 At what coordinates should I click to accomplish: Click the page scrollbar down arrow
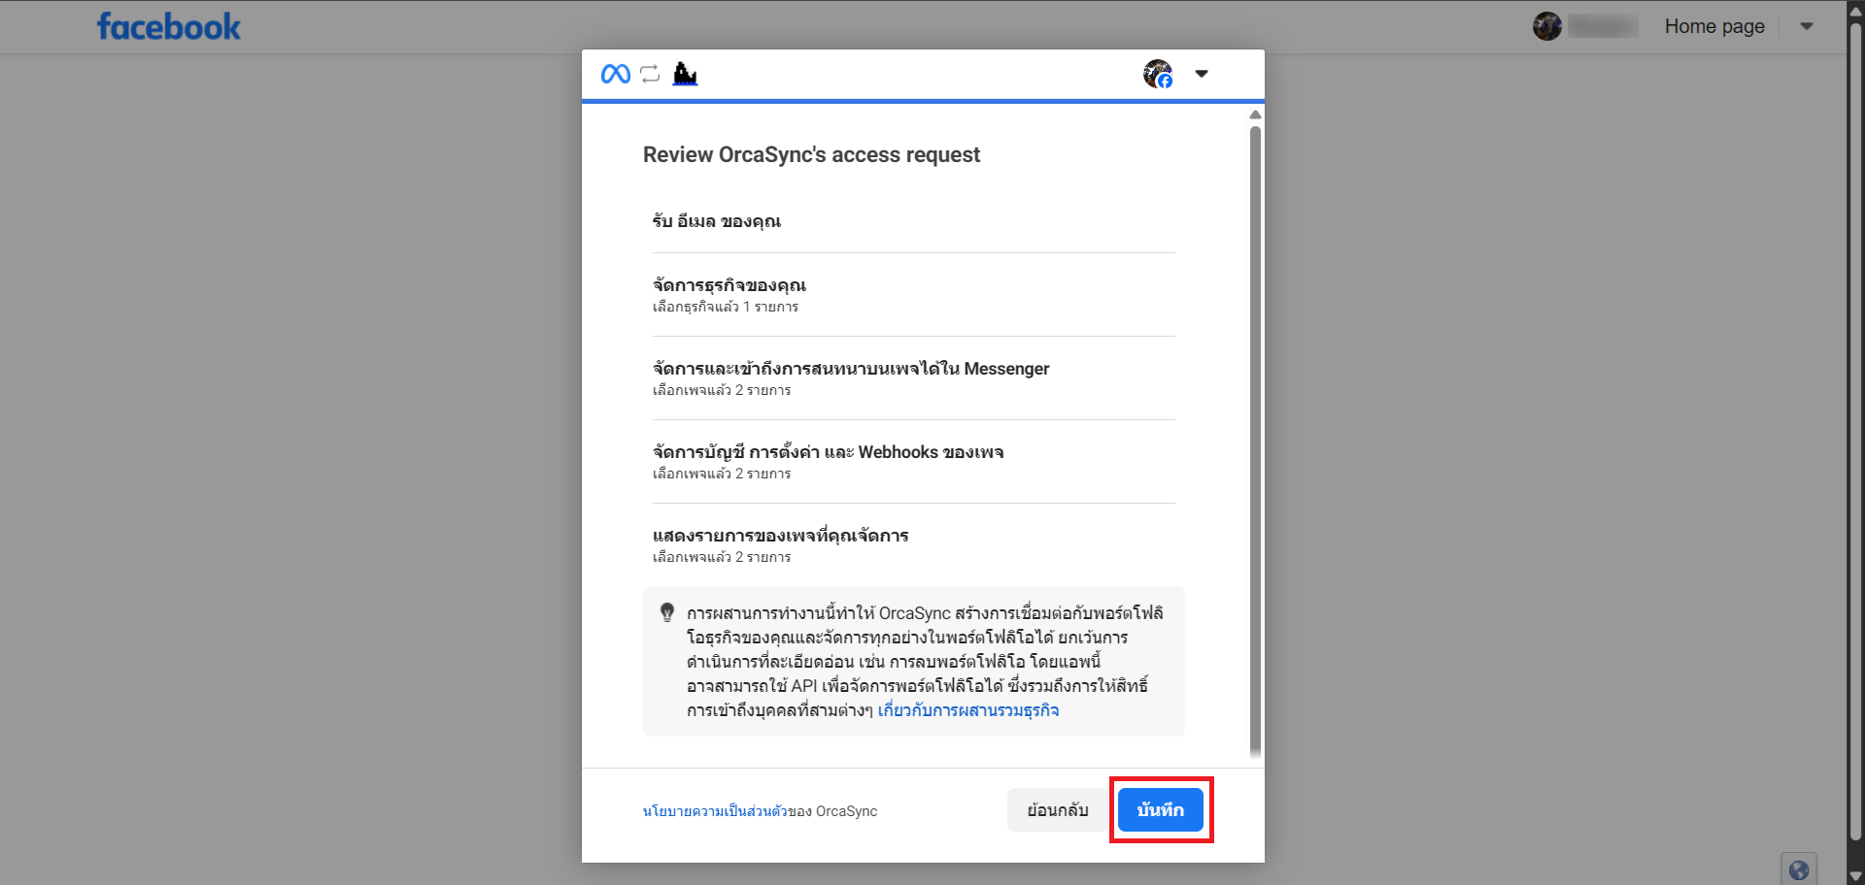[1856, 875]
